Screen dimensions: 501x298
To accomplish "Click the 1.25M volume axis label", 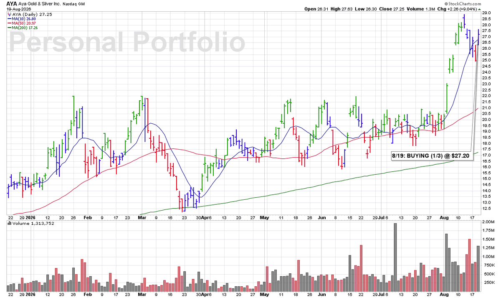I will (488, 248).
